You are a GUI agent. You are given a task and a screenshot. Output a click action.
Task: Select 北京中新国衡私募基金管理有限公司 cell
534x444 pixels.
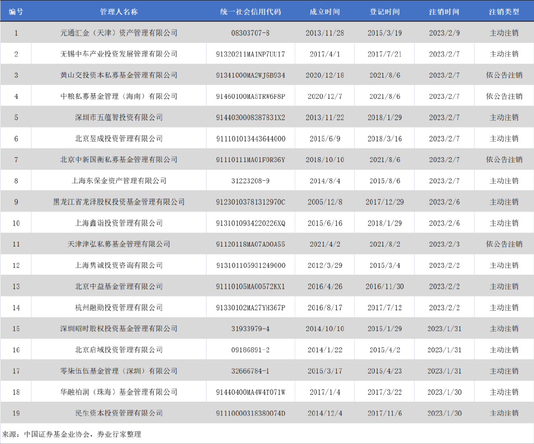[x=118, y=160]
